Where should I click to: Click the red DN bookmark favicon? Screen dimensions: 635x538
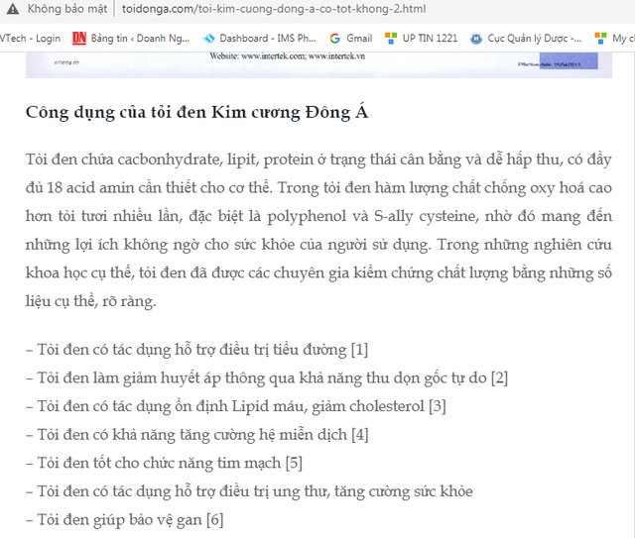point(79,39)
